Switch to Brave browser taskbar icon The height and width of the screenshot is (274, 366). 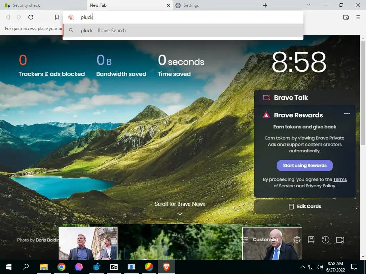pyautogui.click(x=167, y=267)
